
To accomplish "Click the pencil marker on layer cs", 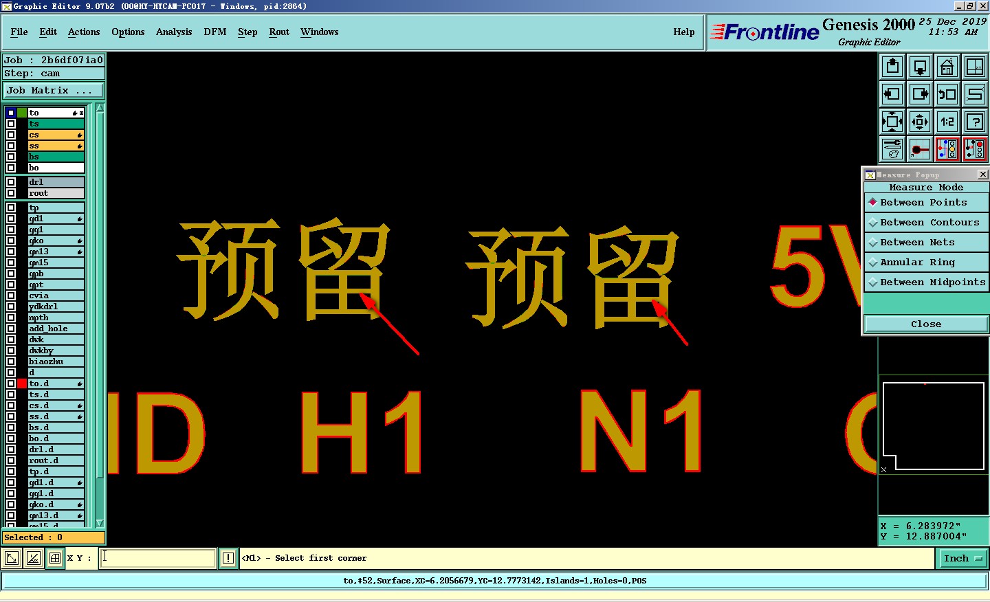I will [80, 135].
